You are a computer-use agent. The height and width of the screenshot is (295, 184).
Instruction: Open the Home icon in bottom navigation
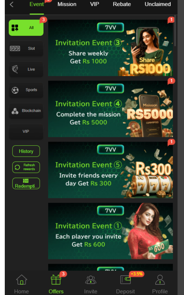pos(22,280)
